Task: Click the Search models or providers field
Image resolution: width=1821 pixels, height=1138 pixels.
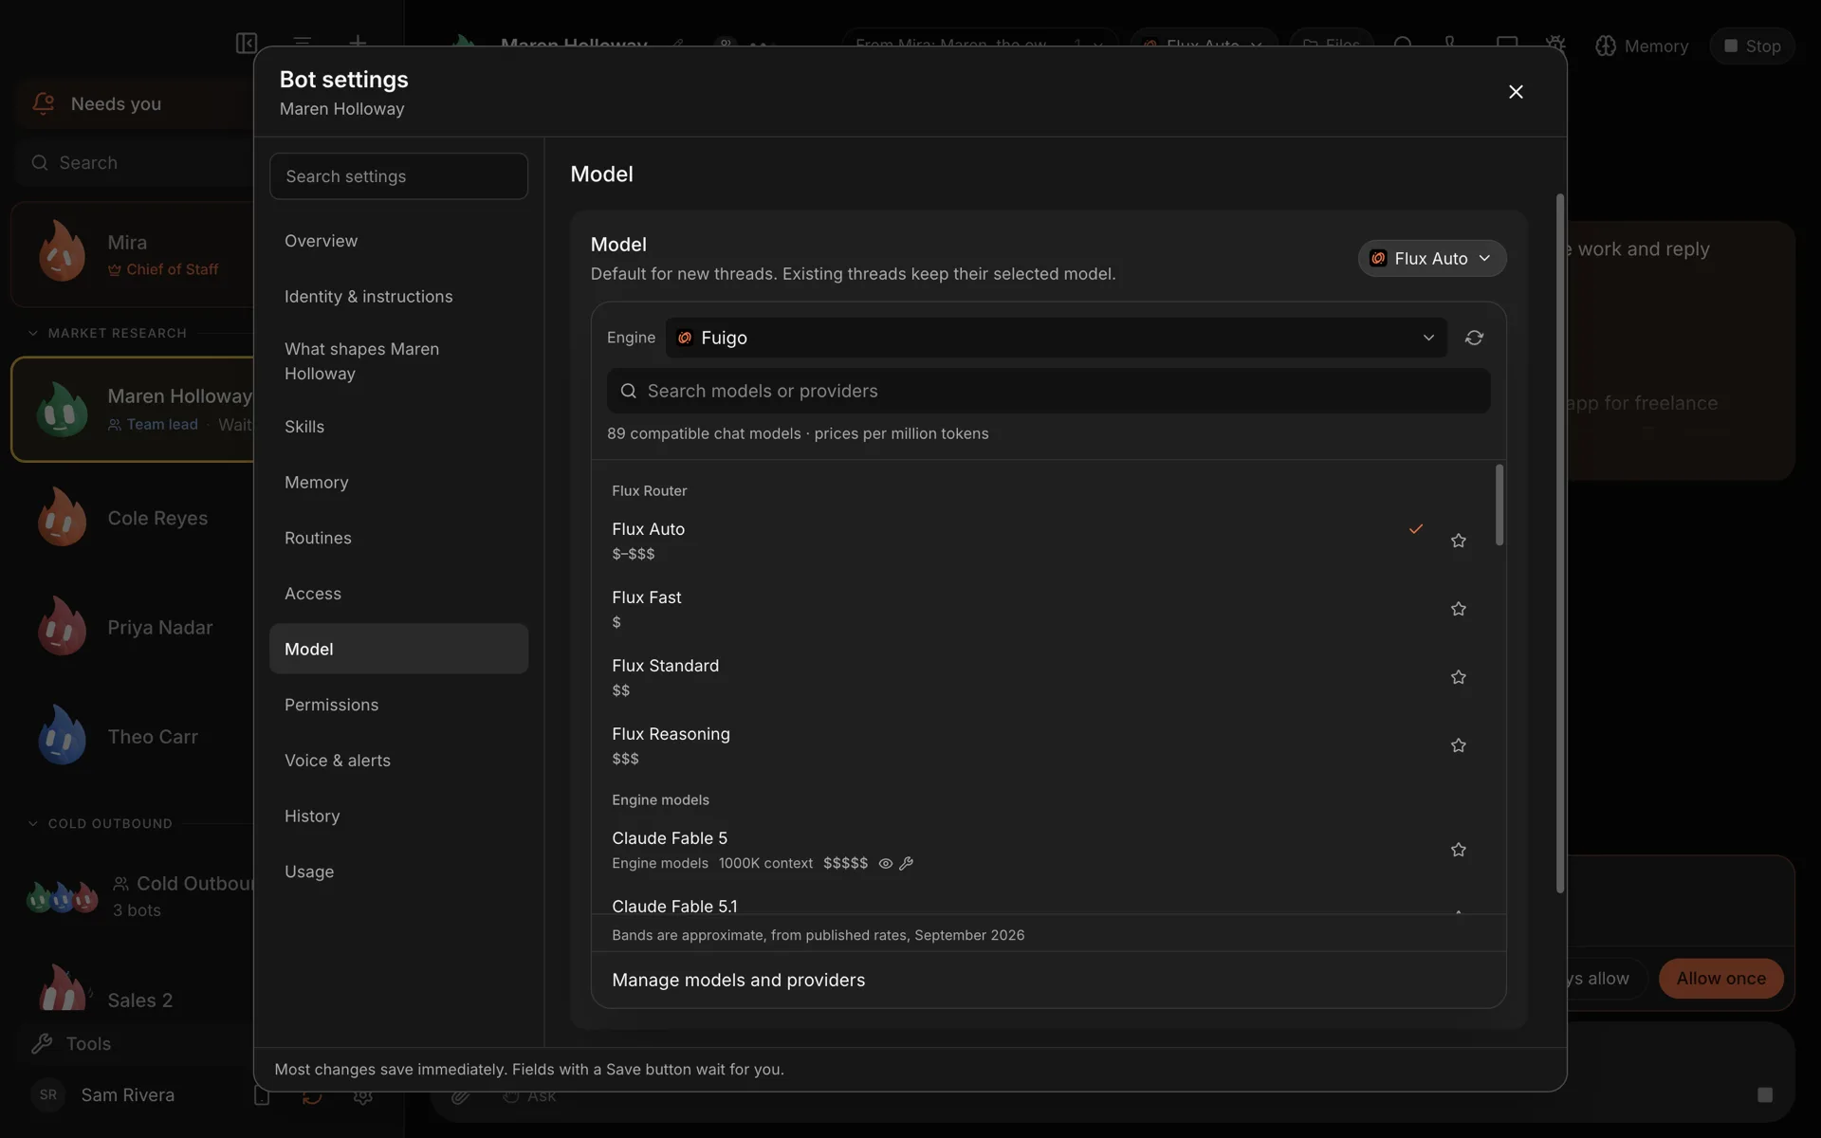Action: tap(1048, 391)
